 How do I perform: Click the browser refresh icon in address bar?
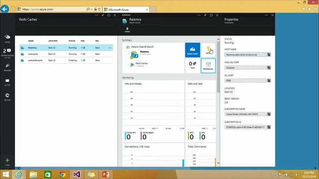click(x=99, y=9)
